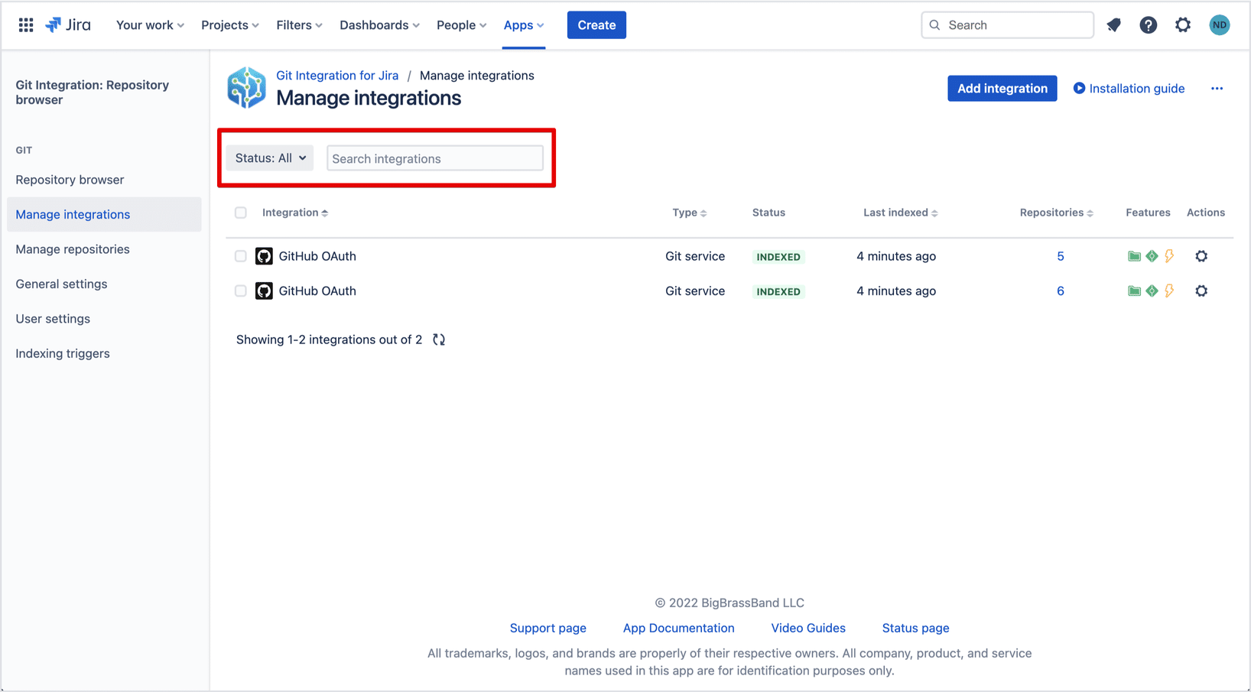This screenshot has height=692, width=1251.
Task: Open Indexing triggers in sidebar
Action: pyautogui.click(x=63, y=353)
